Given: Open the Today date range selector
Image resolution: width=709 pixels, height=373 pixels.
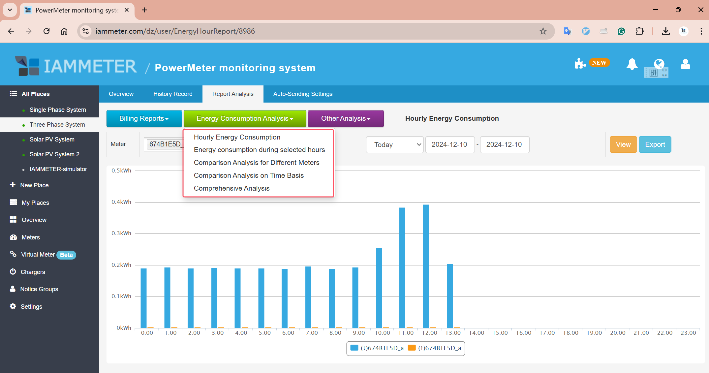Looking at the screenshot, I should pyautogui.click(x=395, y=144).
